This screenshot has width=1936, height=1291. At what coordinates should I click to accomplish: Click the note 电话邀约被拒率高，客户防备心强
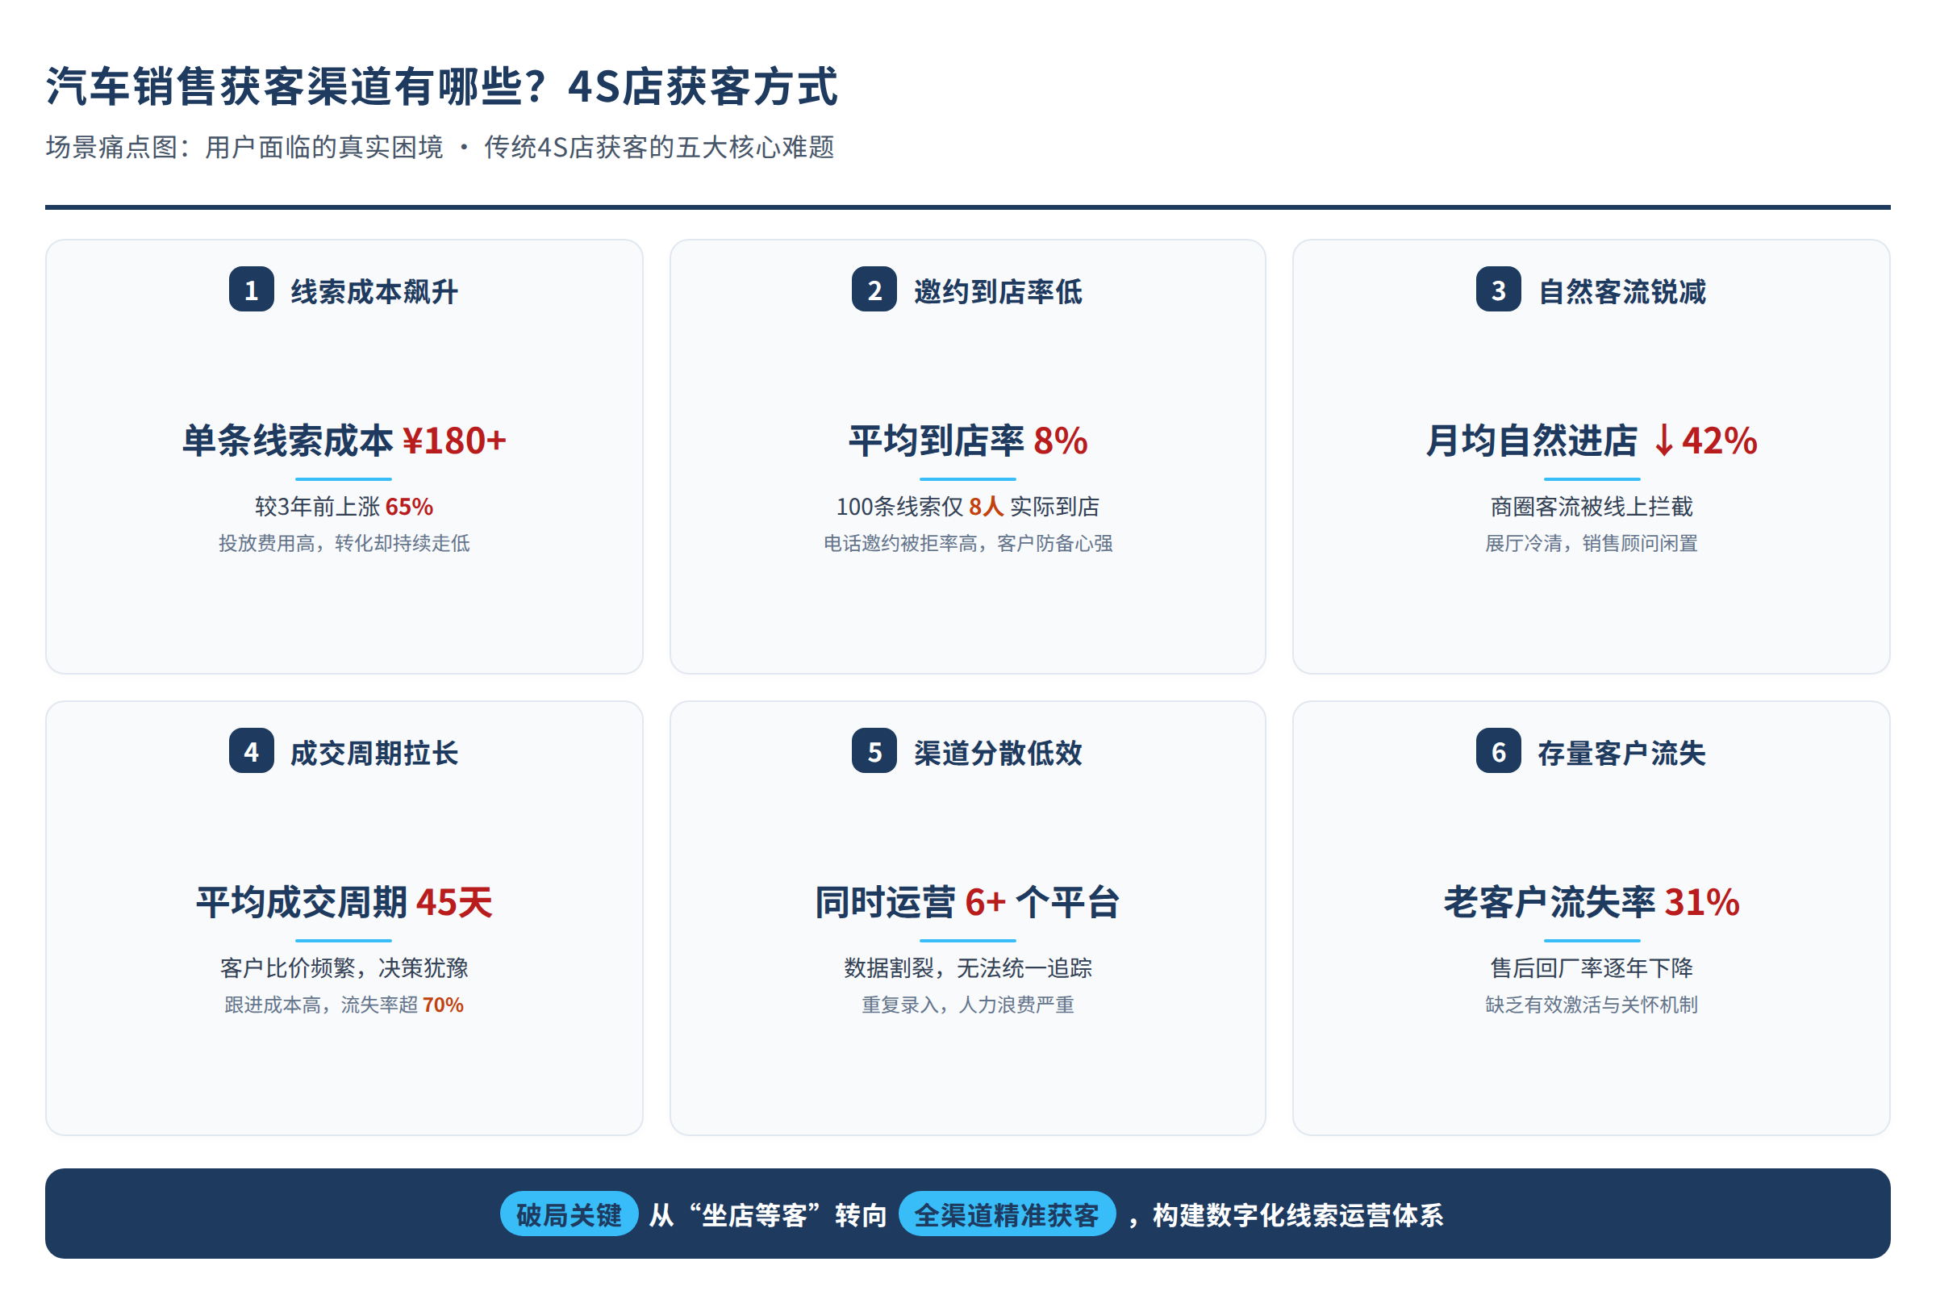click(x=968, y=543)
